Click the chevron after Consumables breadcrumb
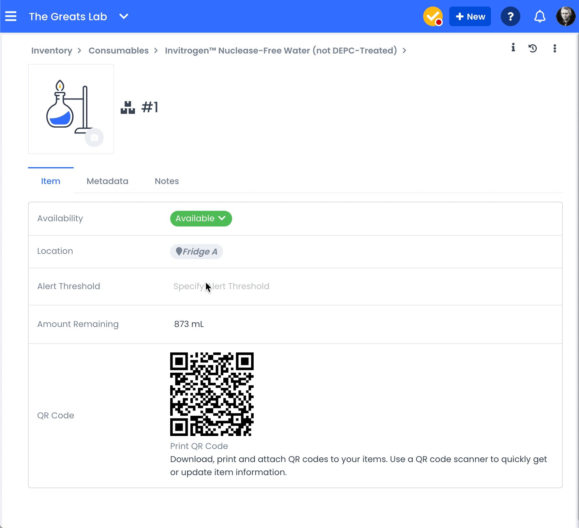 156,51
